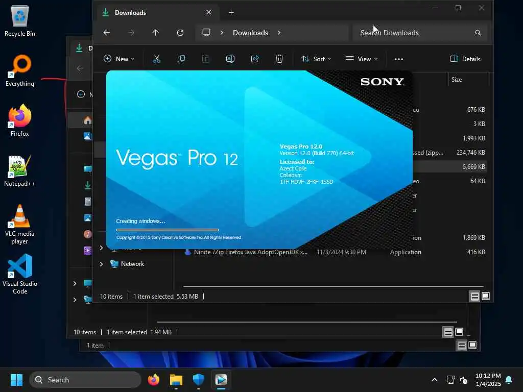The image size is (523, 392).
Task: Click Vegas Pro icon in the taskbar
Action: (221, 380)
